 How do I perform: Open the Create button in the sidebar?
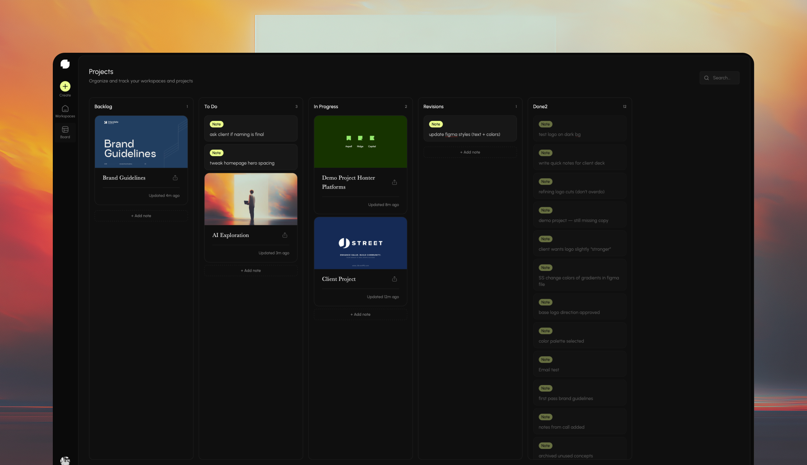pos(65,87)
